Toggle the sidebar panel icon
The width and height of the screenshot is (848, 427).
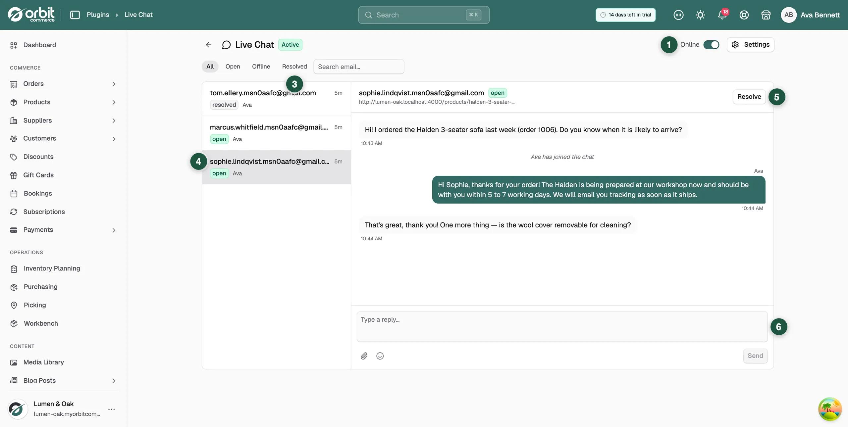click(75, 15)
